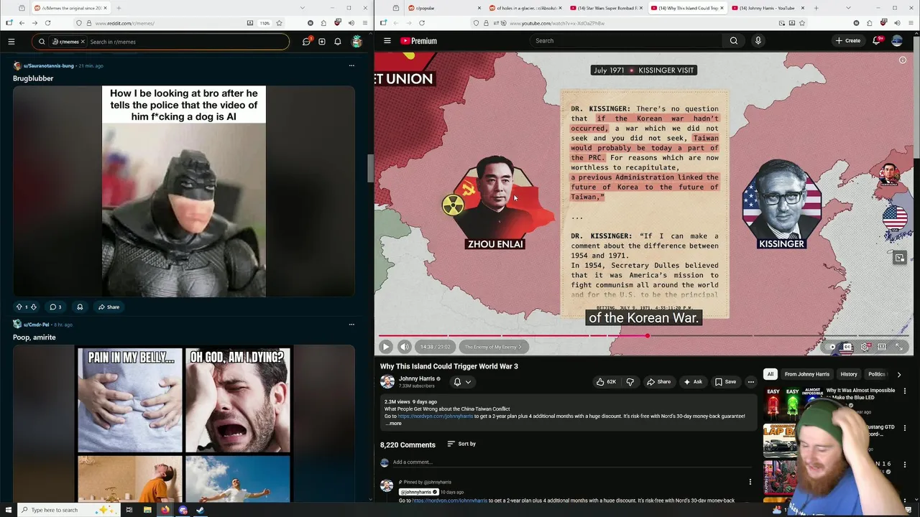This screenshot has width=920, height=517.
Task: Share the YouTube video
Action: 658,382
